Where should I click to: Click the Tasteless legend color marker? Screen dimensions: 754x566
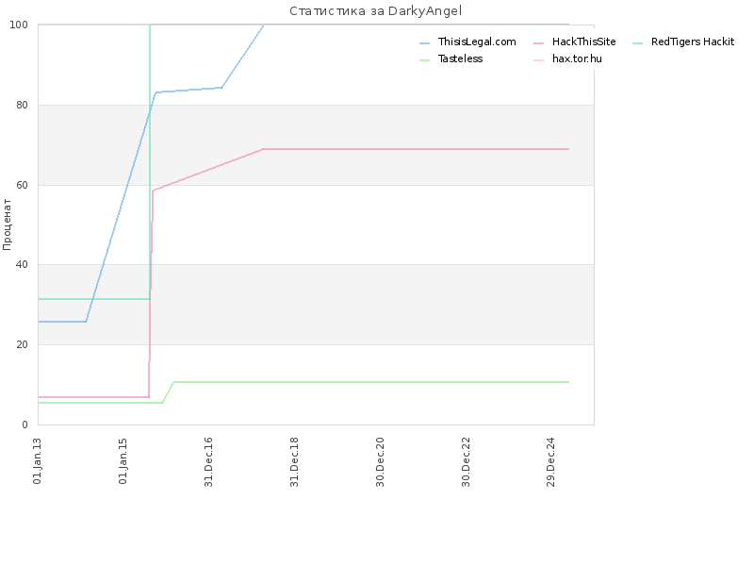tap(424, 60)
